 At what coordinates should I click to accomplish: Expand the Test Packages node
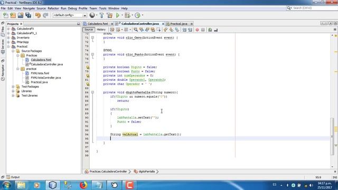[13, 87]
